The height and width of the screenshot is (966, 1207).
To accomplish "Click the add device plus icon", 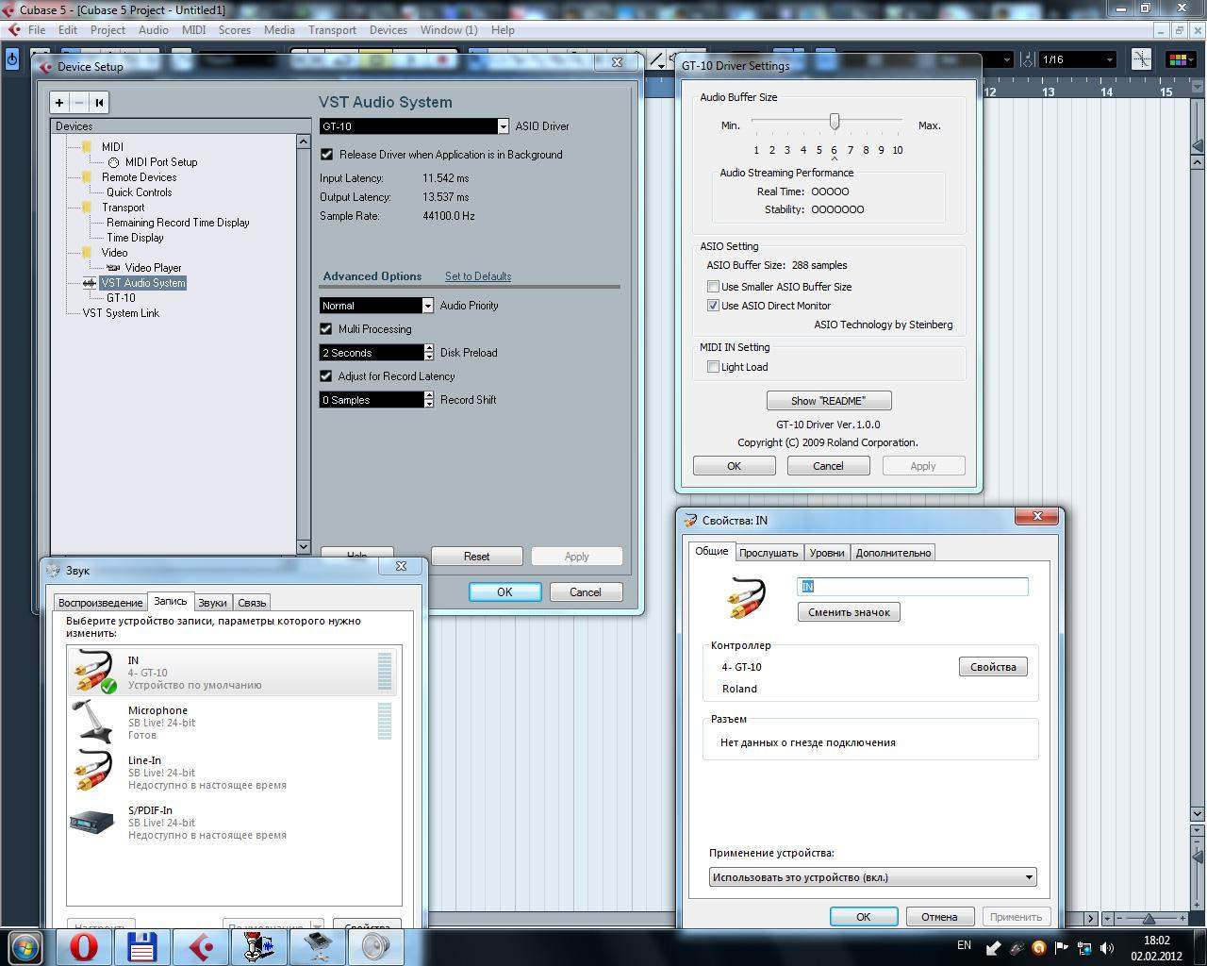I will [59, 103].
